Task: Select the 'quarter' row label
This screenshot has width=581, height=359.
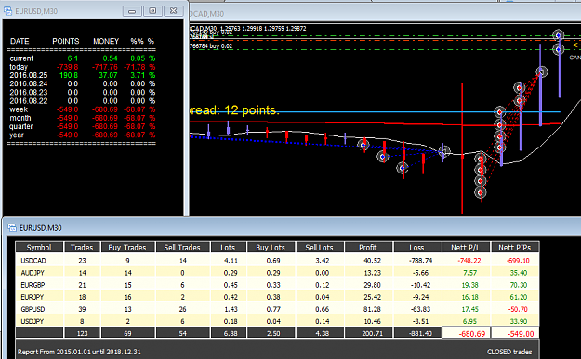Action: (21, 126)
